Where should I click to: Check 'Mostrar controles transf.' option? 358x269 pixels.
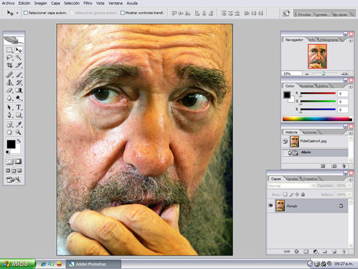click(x=123, y=12)
